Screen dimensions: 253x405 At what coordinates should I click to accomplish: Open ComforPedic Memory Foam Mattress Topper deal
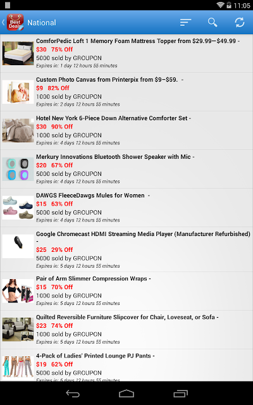coord(126,53)
